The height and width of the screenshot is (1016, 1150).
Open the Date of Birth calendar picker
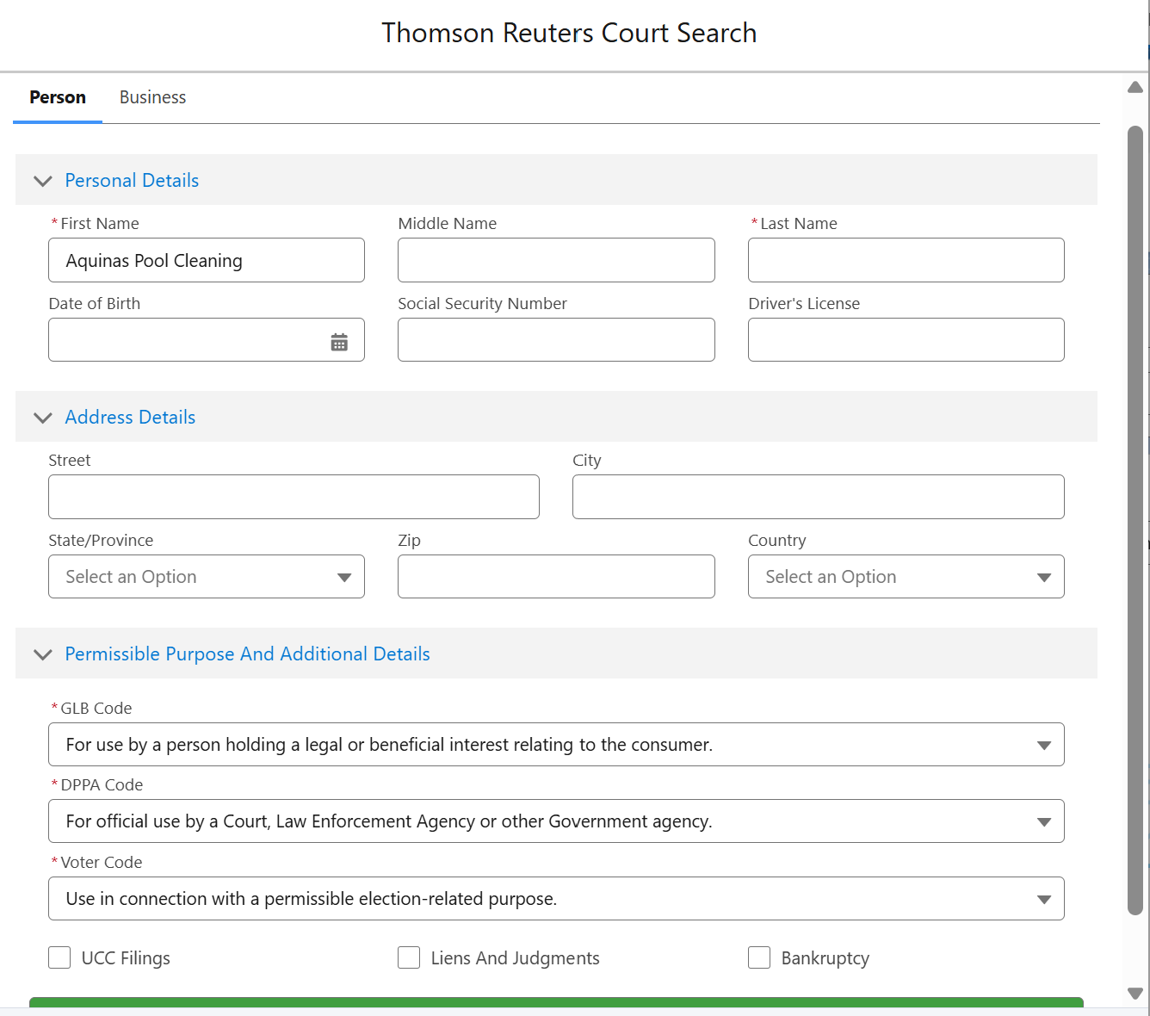(339, 343)
